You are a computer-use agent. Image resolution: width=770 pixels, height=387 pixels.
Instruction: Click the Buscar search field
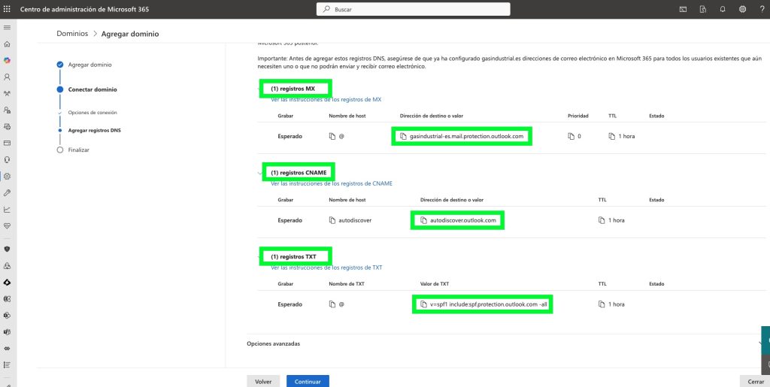(x=414, y=9)
